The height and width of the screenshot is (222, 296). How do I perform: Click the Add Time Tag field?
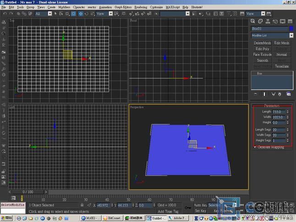(168, 211)
